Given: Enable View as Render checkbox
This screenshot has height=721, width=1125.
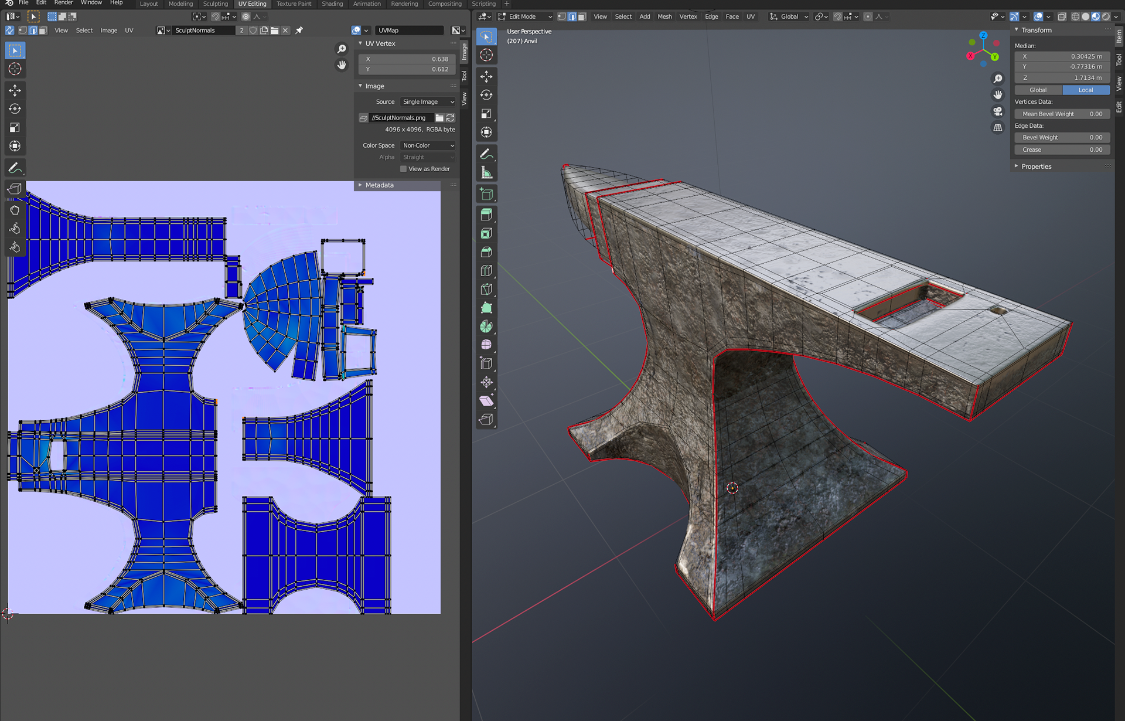Looking at the screenshot, I should pyautogui.click(x=403, y=169).
